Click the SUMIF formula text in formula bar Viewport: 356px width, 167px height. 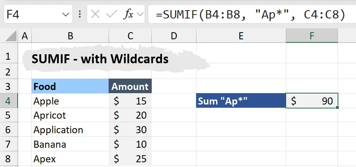[x=250, y=15]
